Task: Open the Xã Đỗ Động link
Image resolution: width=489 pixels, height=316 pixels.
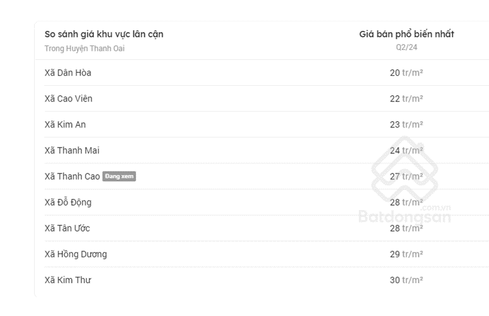Action: pos(68,202)
